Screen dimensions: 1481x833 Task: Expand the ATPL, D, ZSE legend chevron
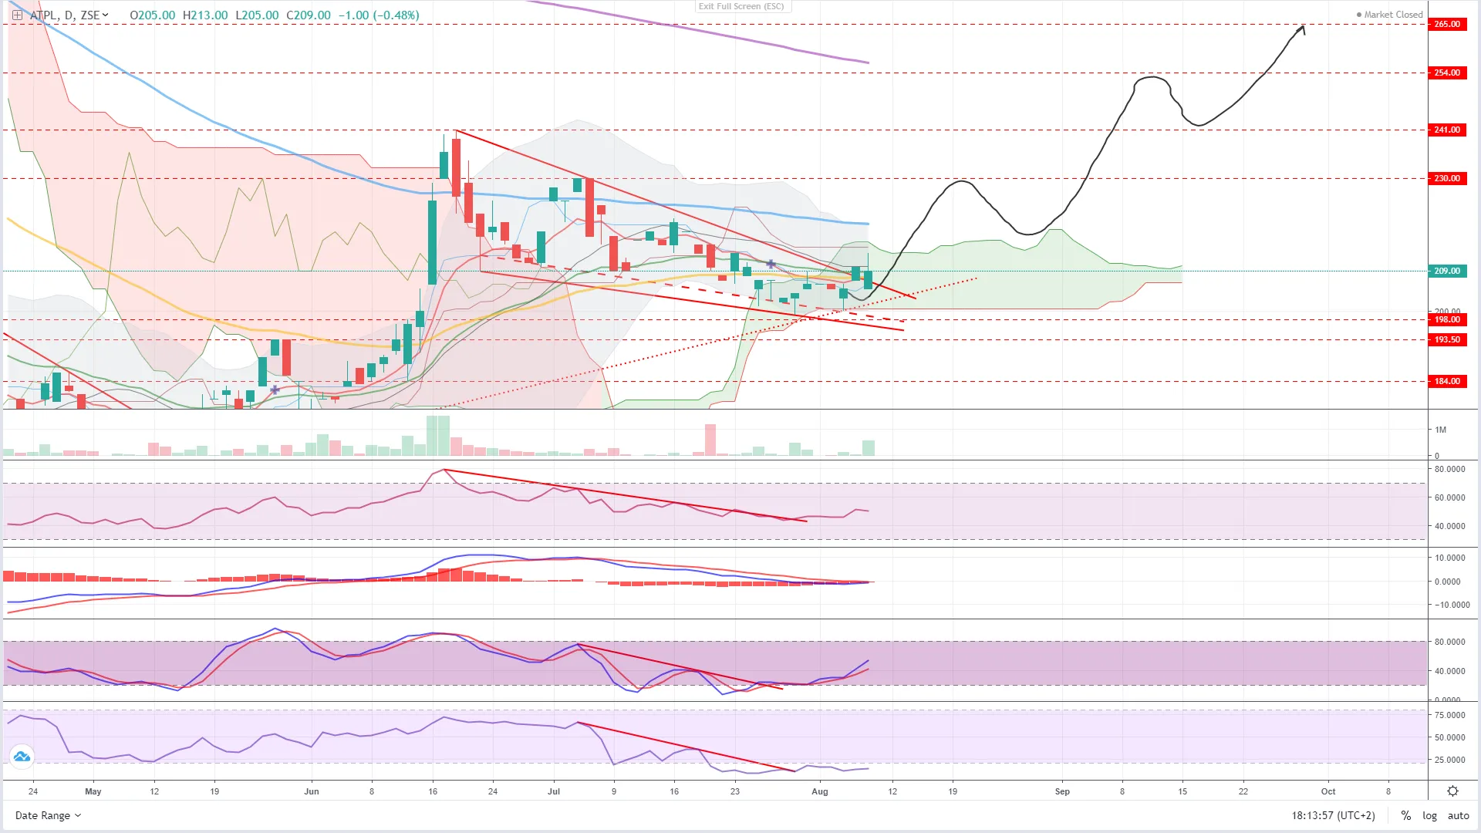click(106, 15)
